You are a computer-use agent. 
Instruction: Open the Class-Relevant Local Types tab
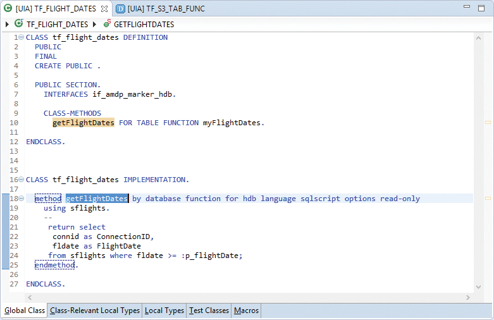tap(95, 311)
